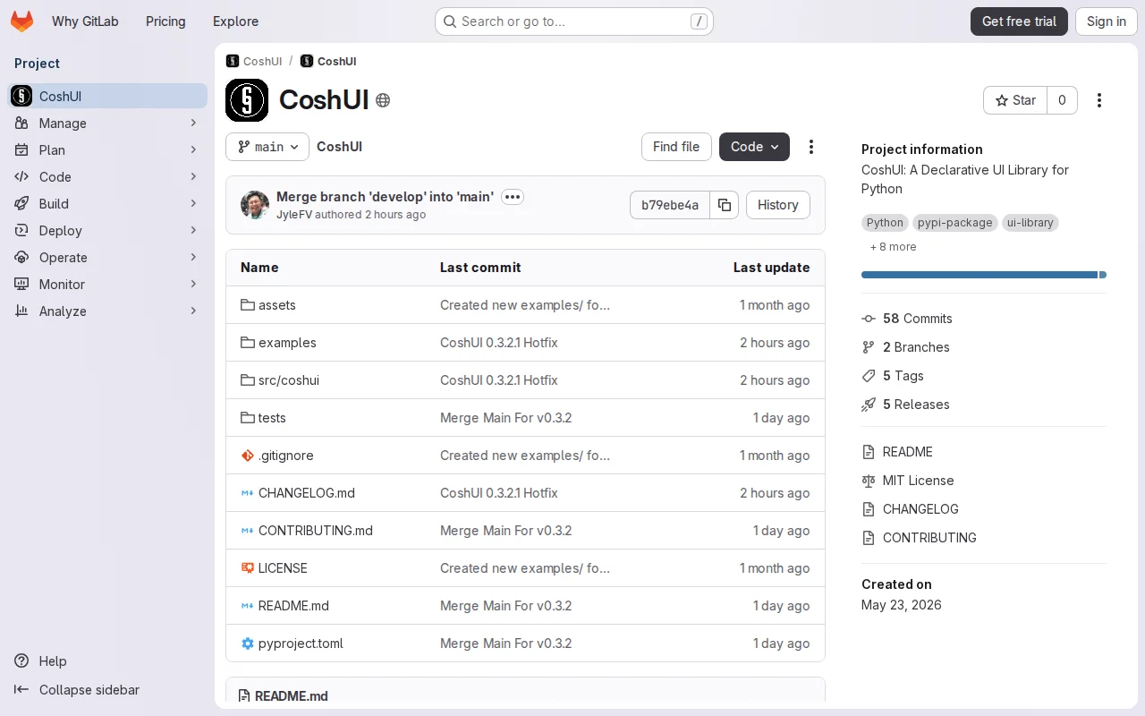The width and height of the screenshot is (1145, 716).
Task: Expand the Plan sidebar section
Action: (x=107, y=150)
